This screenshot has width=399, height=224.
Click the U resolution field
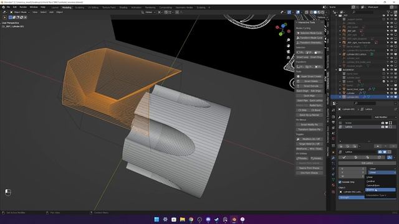point(352,169)
